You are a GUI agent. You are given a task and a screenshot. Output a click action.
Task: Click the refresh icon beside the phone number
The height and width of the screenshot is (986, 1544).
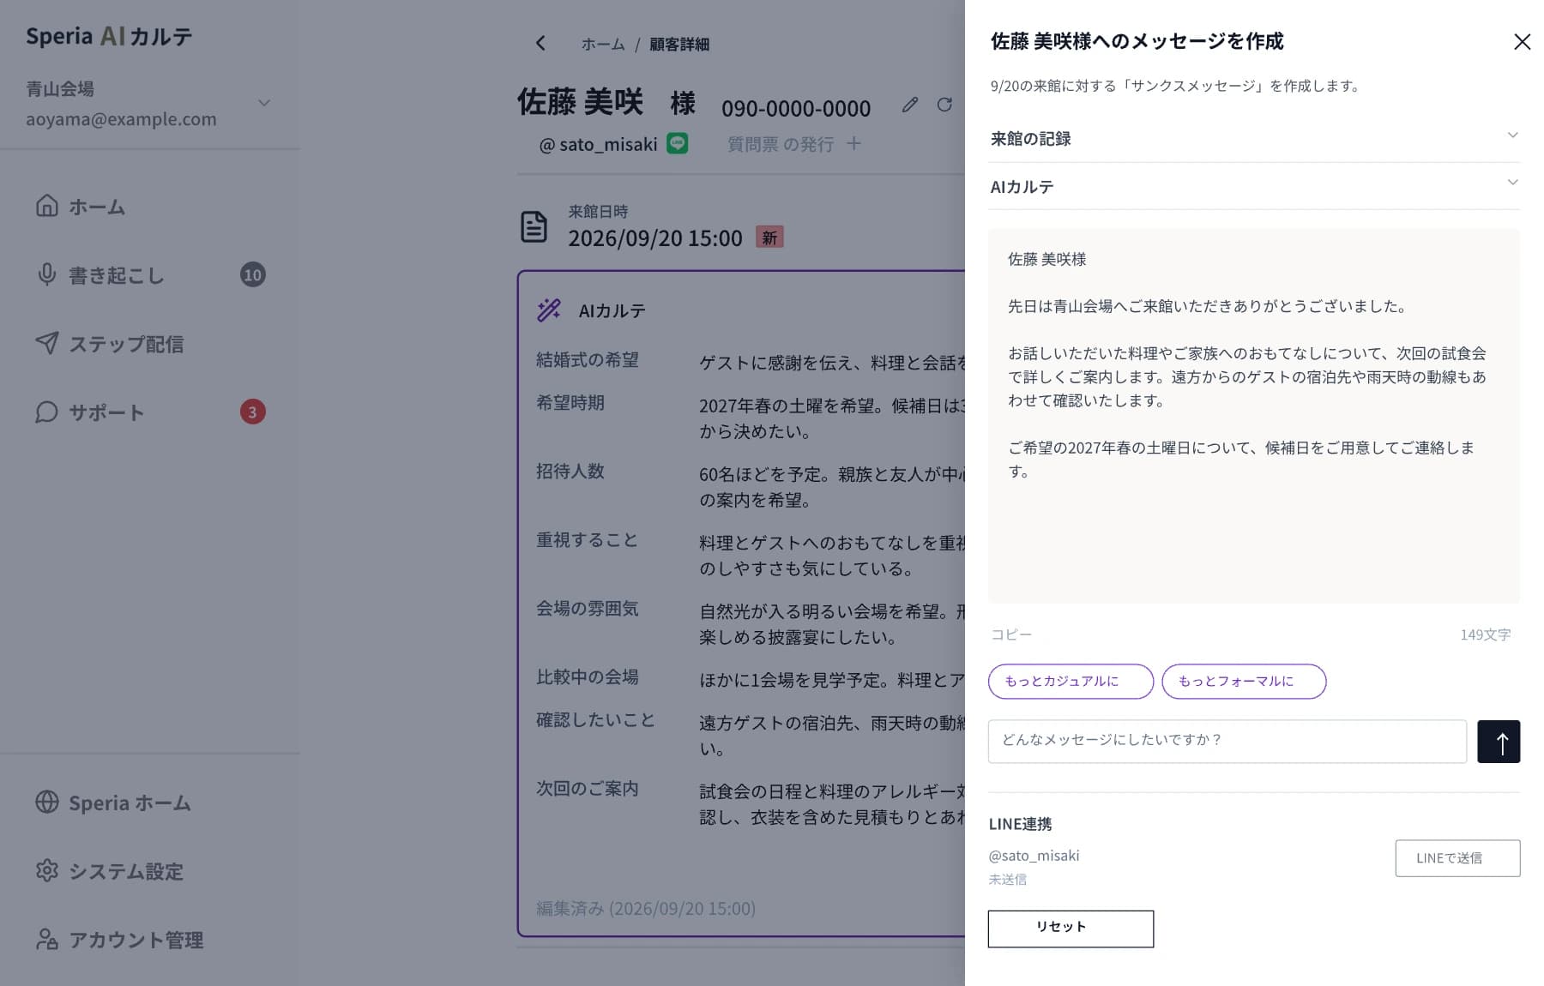point(944,105)
